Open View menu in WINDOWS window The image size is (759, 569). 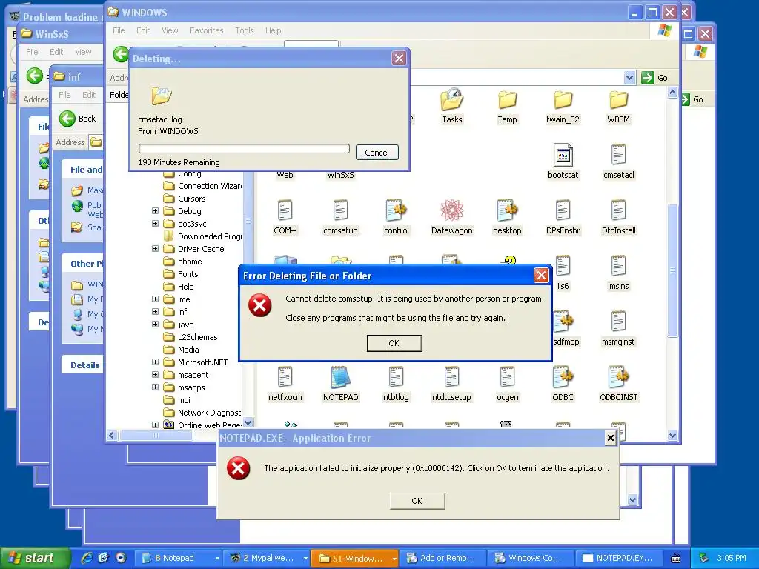(170, 30)
